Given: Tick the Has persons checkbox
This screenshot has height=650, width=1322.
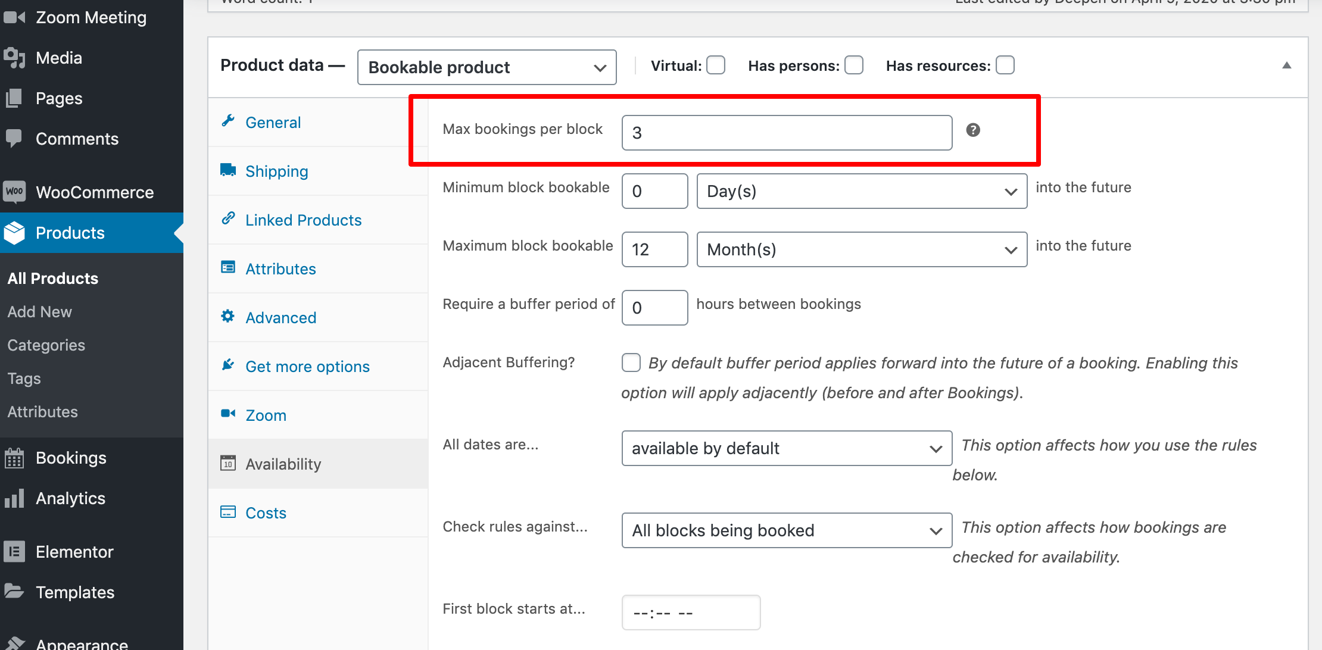Looking at the screenshot, I should (x=854, y=65).
